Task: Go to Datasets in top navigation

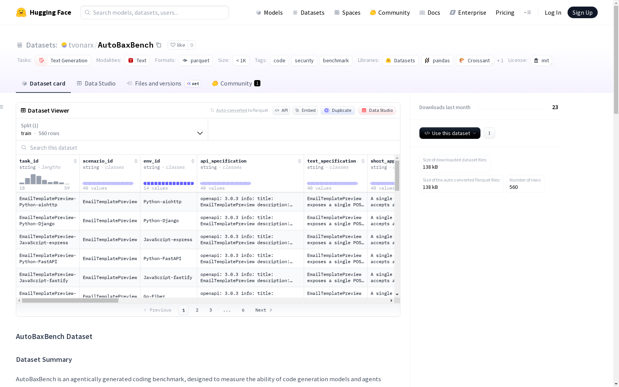Action: pyautogui.click(x=308, y=12)
